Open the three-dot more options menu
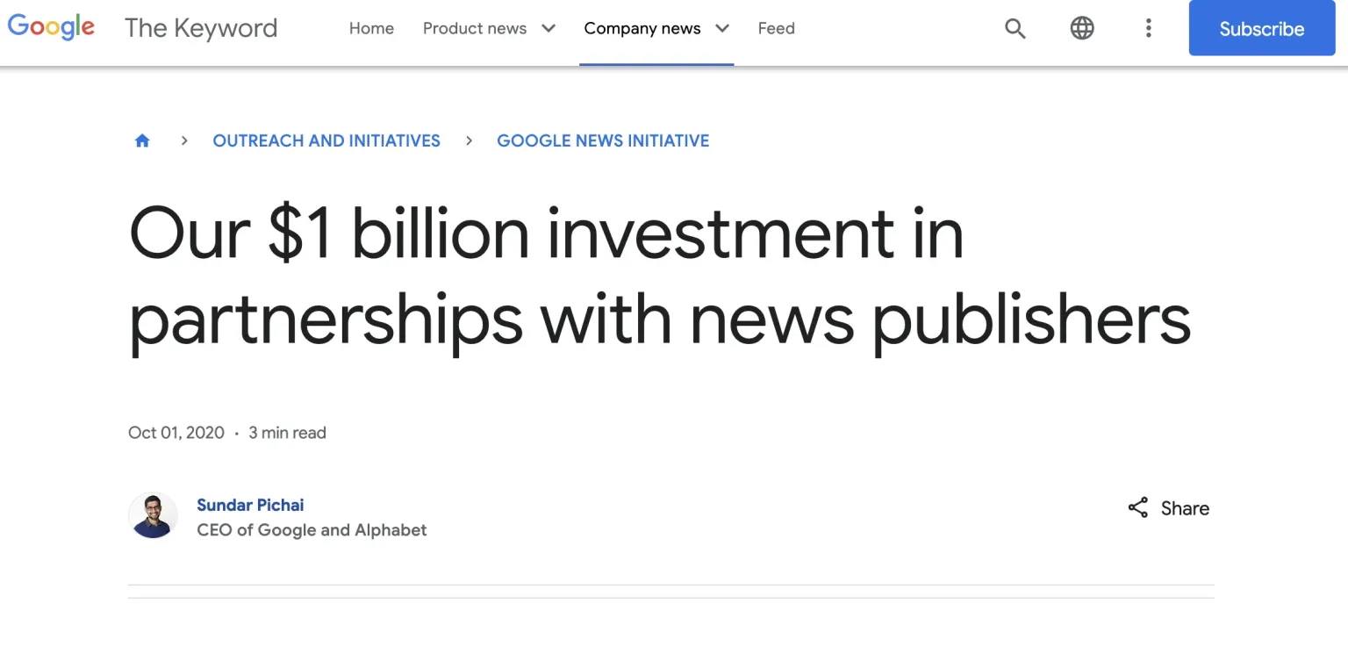This screenshot has width=1348, height=668. (x=1148, y=28)
